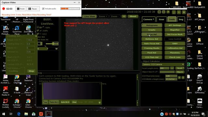Viewport: 208px width, 117px height.
Task: Click the play icon in APT title bar
Action: pos(159,12)
